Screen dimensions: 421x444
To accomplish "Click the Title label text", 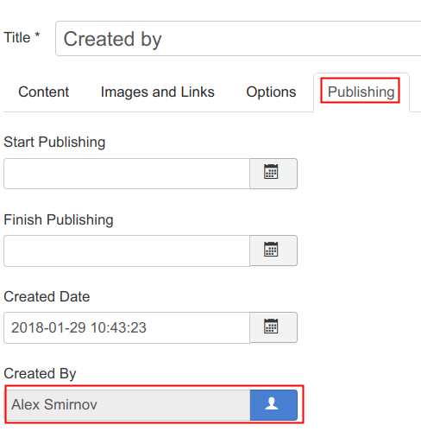I will pyautogui.click(x=17, y=38).
